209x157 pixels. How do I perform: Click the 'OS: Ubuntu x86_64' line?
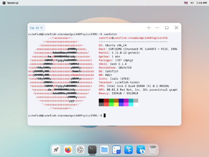tap(113, 45)
